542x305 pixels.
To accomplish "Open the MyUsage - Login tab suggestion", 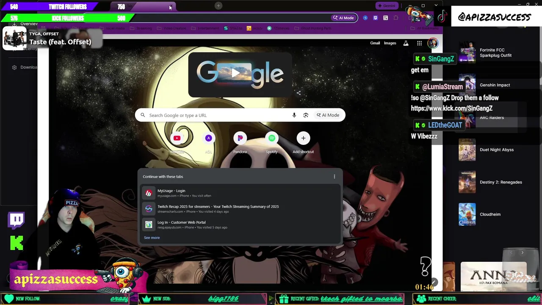I will 240,193.
